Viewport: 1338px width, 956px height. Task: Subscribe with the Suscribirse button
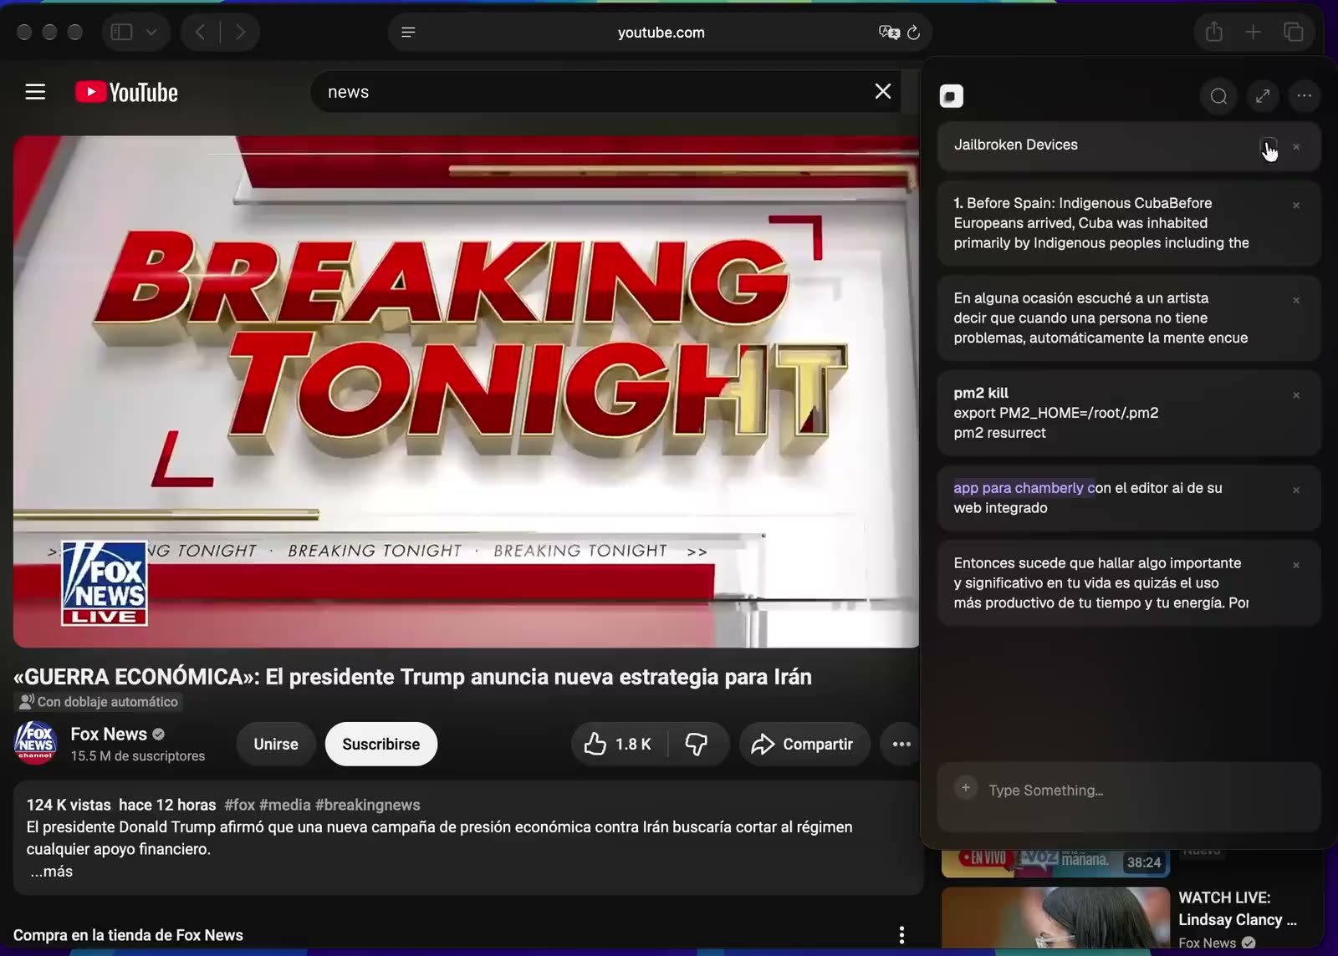[381, 744]
